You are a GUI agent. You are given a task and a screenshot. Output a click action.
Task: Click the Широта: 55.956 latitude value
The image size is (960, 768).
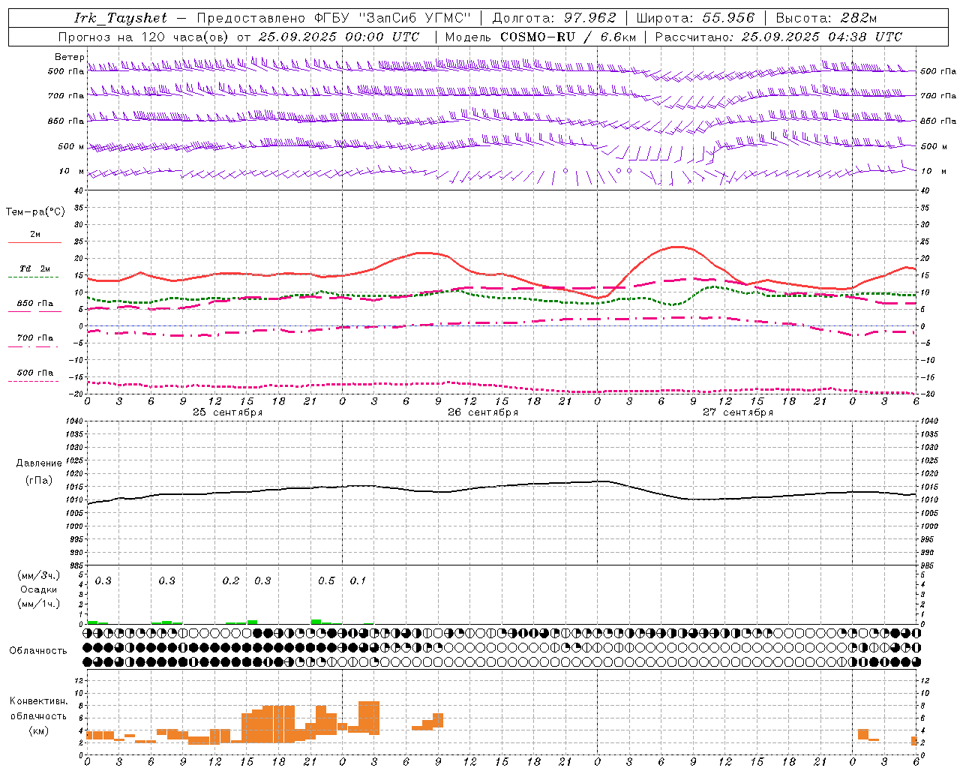[695, 18]
